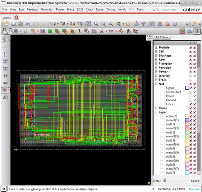Open the Verify menu
The height and width of the screenshot is (192, 202).
[122, 9]
